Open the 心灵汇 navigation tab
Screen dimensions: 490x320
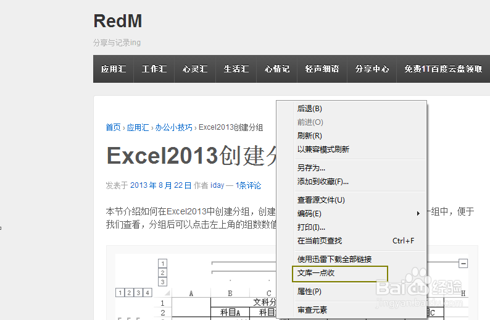[x=195, y=69]
